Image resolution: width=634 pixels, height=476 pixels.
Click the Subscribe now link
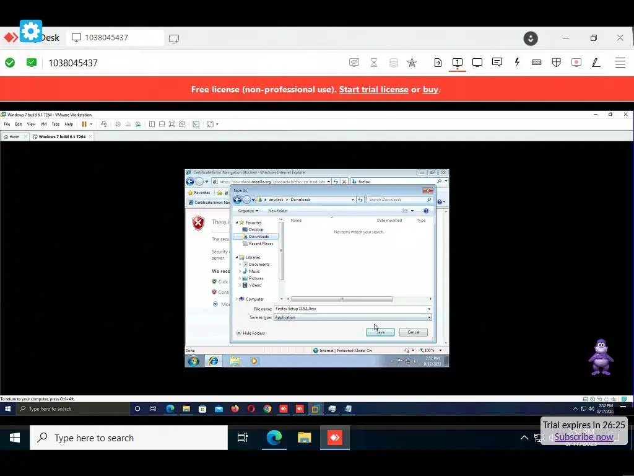point(584,437)
